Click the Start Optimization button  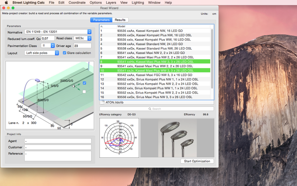tap(197, 161)
